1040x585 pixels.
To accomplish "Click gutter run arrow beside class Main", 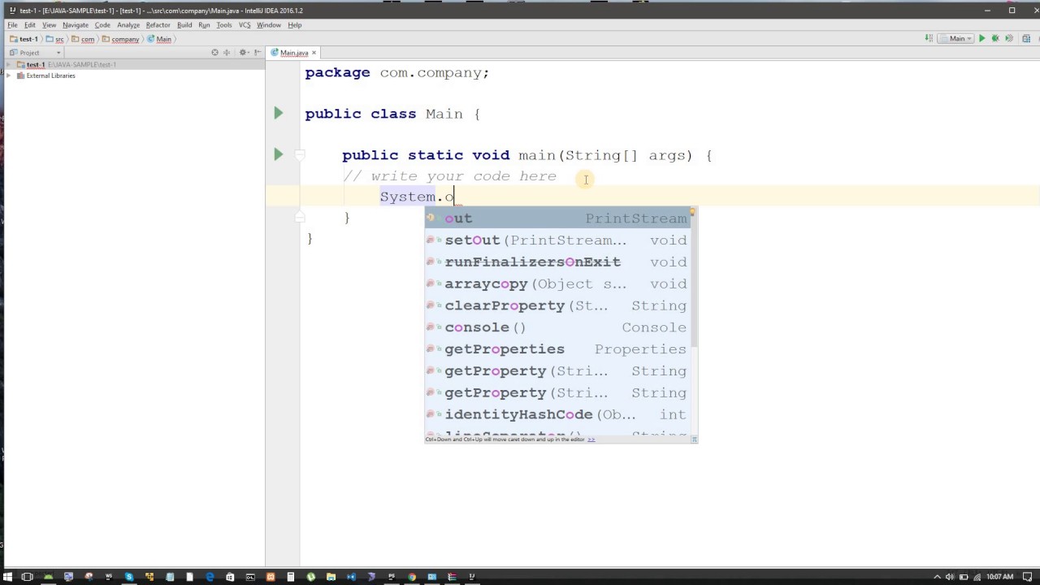I will click(278, 113).
